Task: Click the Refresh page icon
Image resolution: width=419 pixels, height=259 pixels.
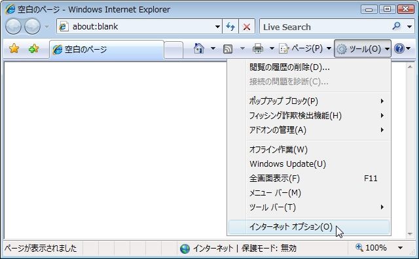Action: pyautogui.click(x=230, y=26)
